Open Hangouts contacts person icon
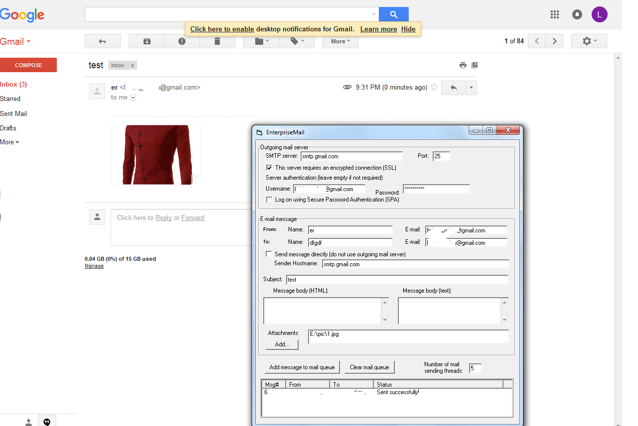The width and height of the screenshot is (638, 426). coord(29,422)
